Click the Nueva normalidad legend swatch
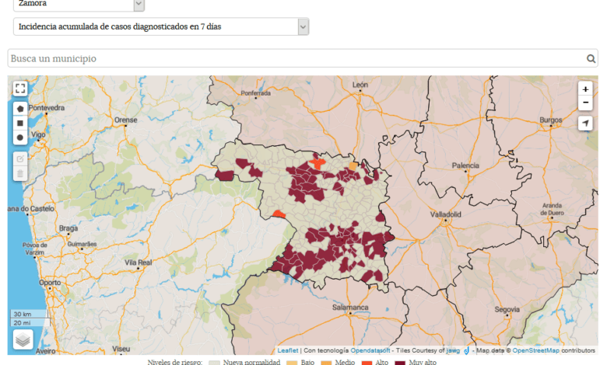607x365 pixels. pos(215,362)
